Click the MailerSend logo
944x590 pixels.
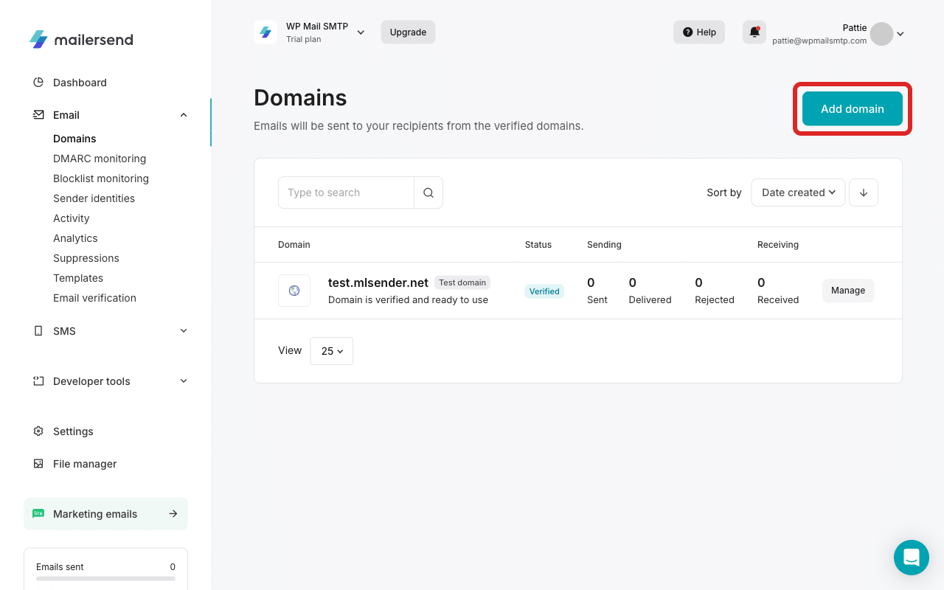point(81,40)
